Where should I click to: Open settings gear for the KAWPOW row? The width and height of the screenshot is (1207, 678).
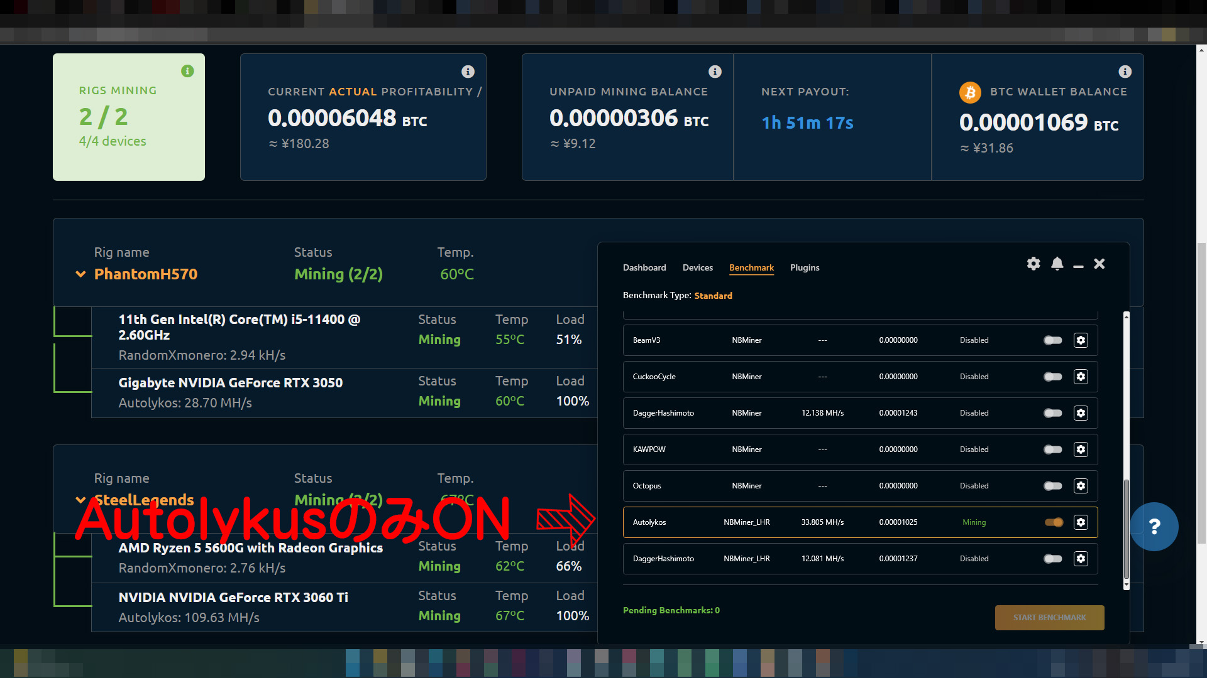[1081, 449]
